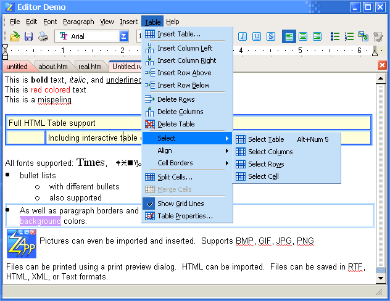Click the Save disk icon
Image resolution: width=390 pixels, height=301 pixels.
(28, 37)
